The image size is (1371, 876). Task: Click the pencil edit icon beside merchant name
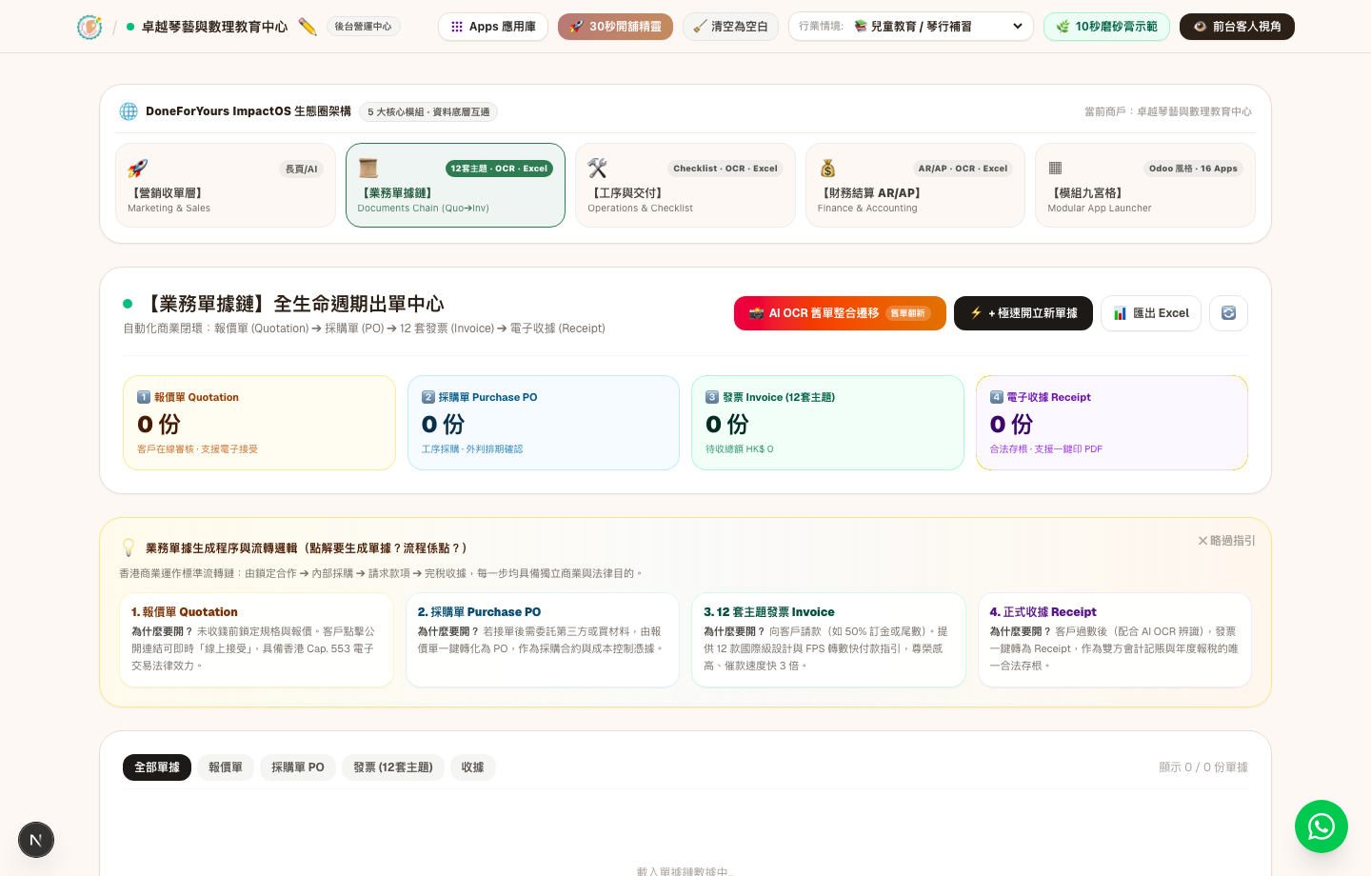(307, 27)
